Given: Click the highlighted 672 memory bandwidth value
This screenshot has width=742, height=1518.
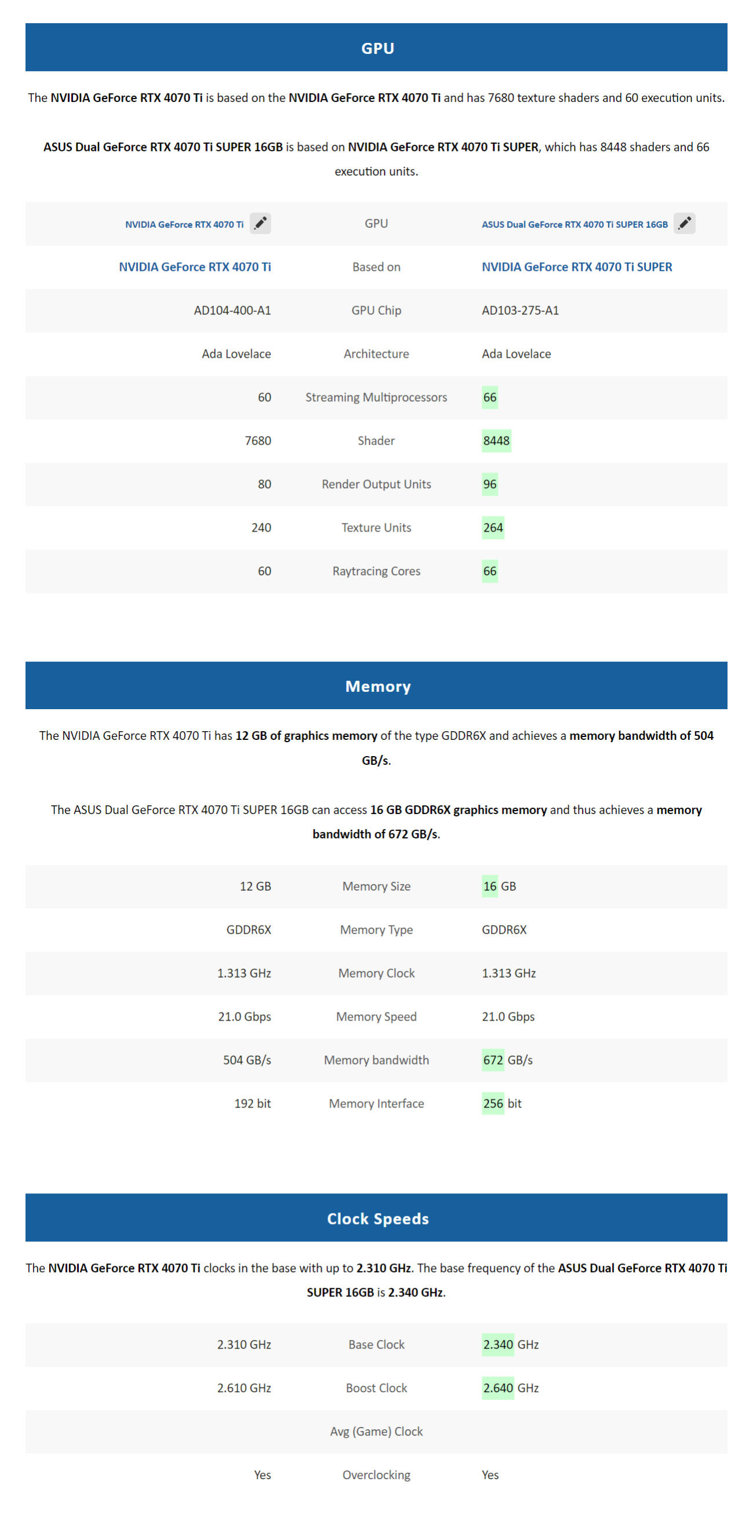Looking at the screenshot, I should click(493, 1060).
